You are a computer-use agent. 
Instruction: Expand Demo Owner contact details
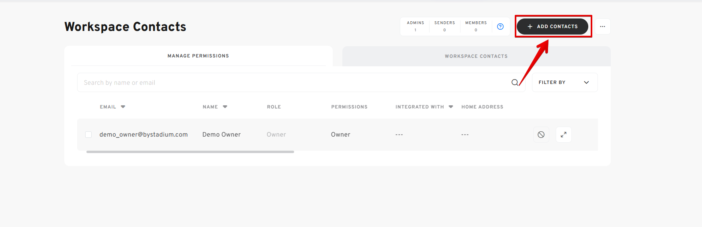pyautogui.click(x=563, y=135)
